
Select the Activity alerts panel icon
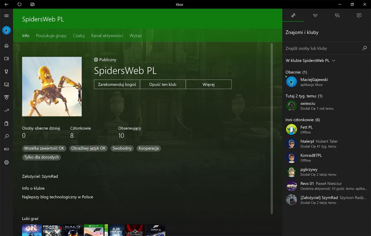coord(359,15)
